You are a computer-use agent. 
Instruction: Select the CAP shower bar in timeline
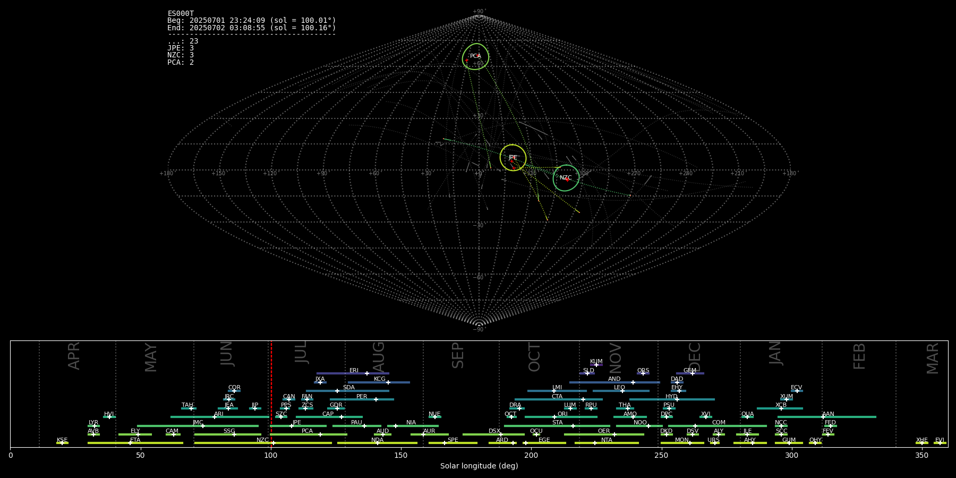(329, 417)
